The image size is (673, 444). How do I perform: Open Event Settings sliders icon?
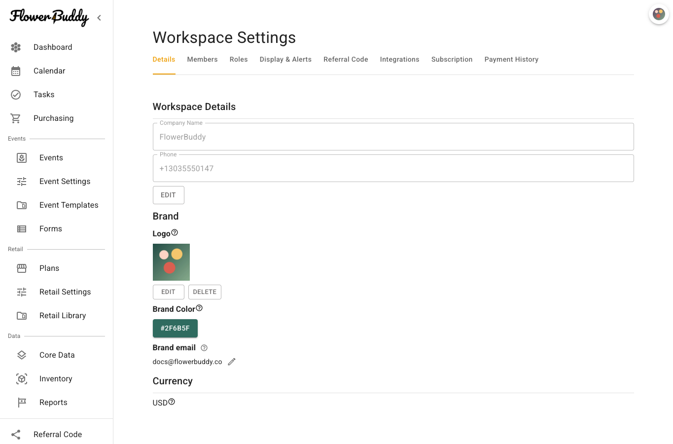(22, 182)
